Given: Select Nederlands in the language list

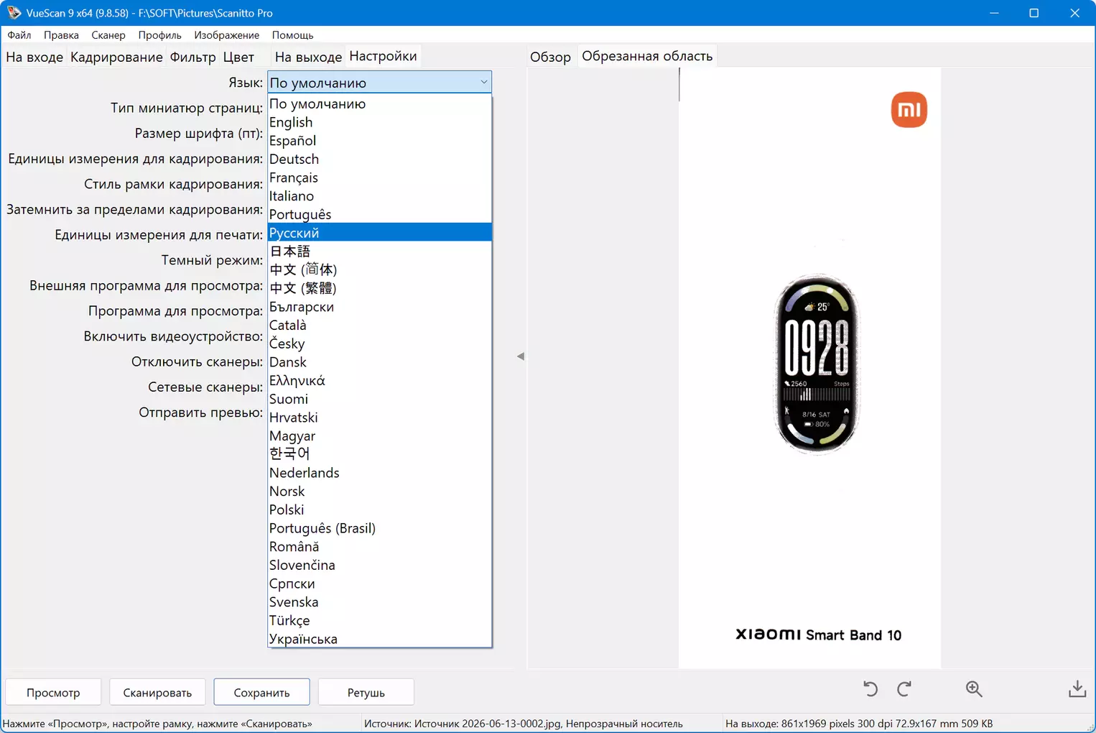Looking at the screenshot, I should click(x=379, y=473).
